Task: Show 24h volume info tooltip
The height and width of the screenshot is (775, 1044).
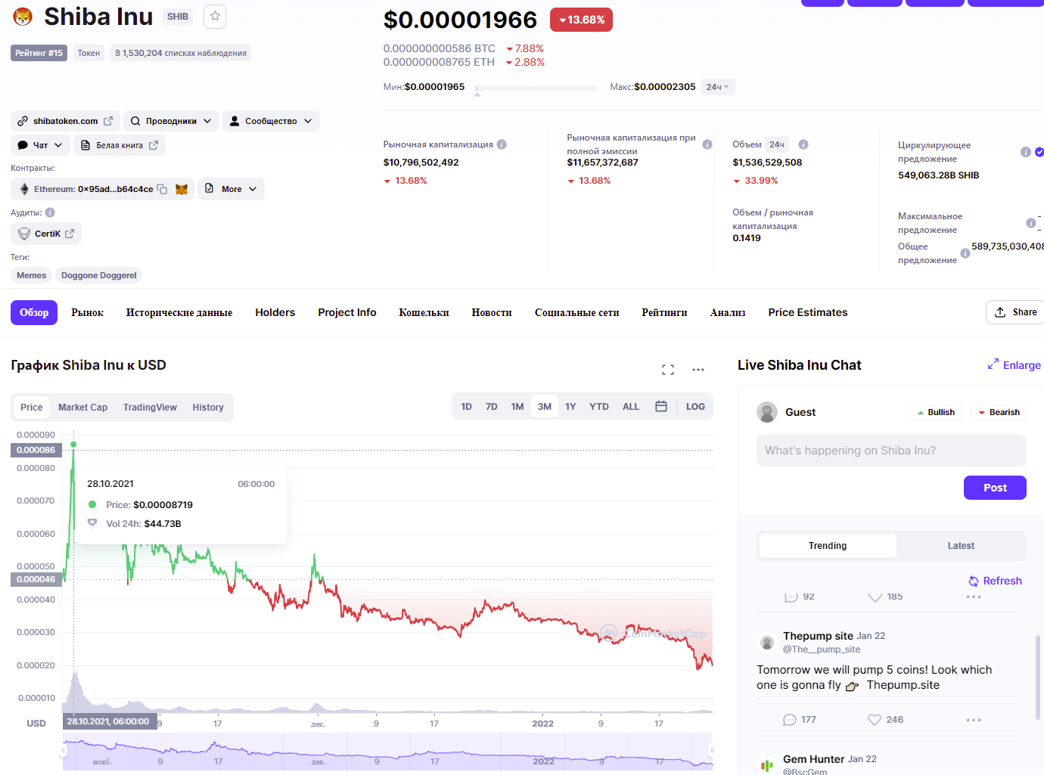Action: pos(803,144)
